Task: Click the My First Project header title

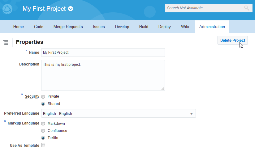Action: (44, 9)
